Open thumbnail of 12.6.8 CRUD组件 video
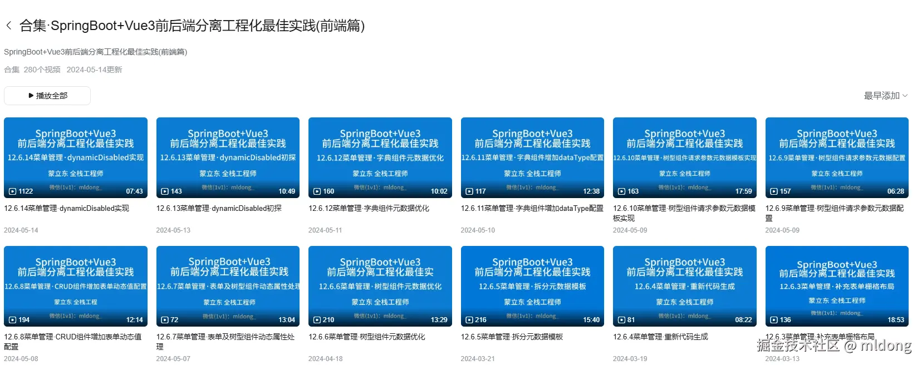The width and height of the screenshot is (922, 365). [x=76, y=287]
